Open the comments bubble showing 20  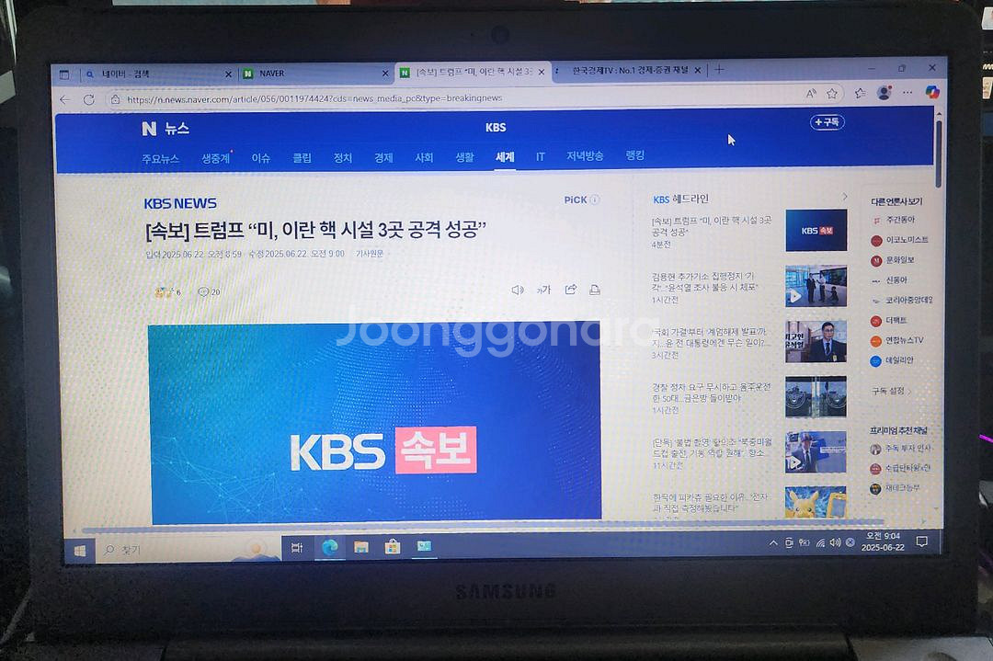point(209,291)
